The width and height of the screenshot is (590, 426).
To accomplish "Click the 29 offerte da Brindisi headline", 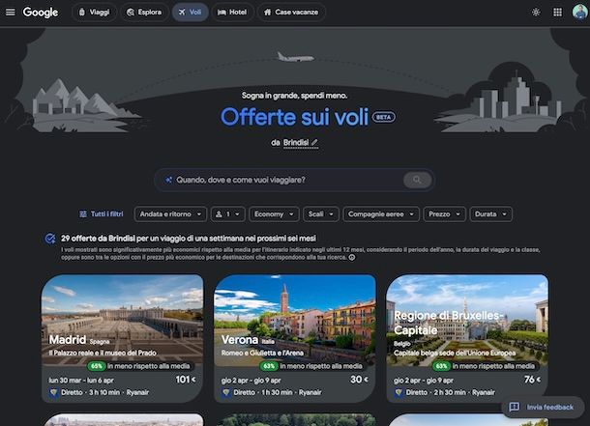I will [x=189, y=239].
